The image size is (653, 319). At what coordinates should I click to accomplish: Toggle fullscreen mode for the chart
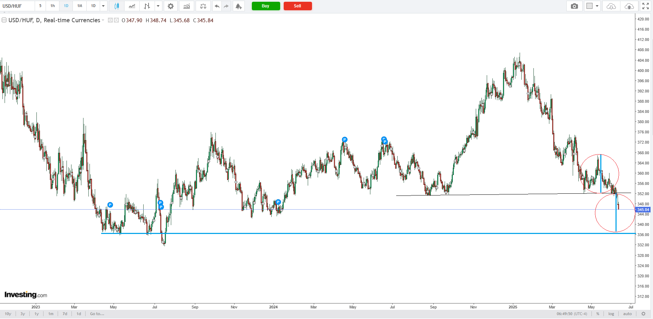click(646, 6)
